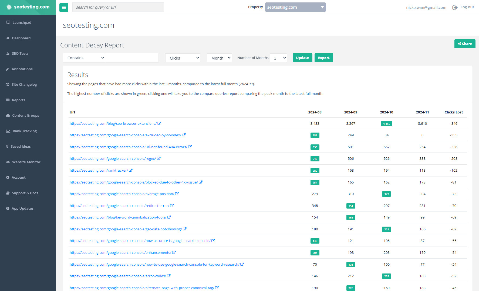Click the Export button
This screenshot has width=479, height=291.
[x=324, y=58]
